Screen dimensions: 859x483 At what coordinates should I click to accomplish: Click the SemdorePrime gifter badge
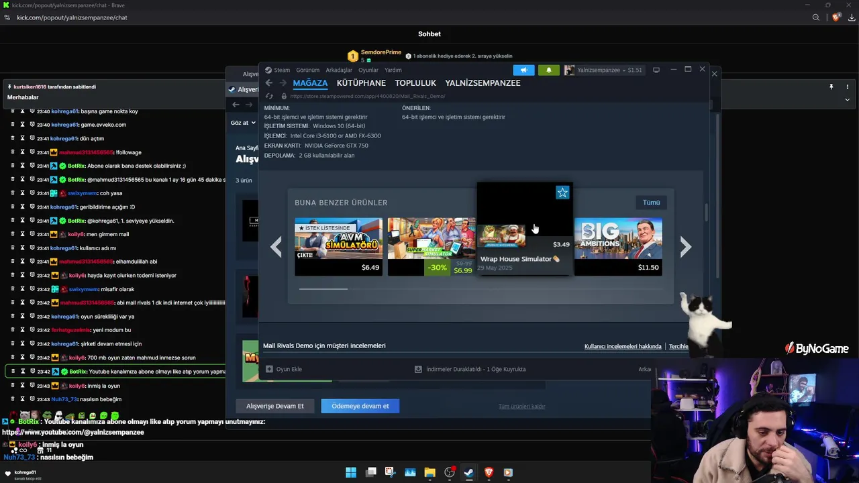(353, 56)
